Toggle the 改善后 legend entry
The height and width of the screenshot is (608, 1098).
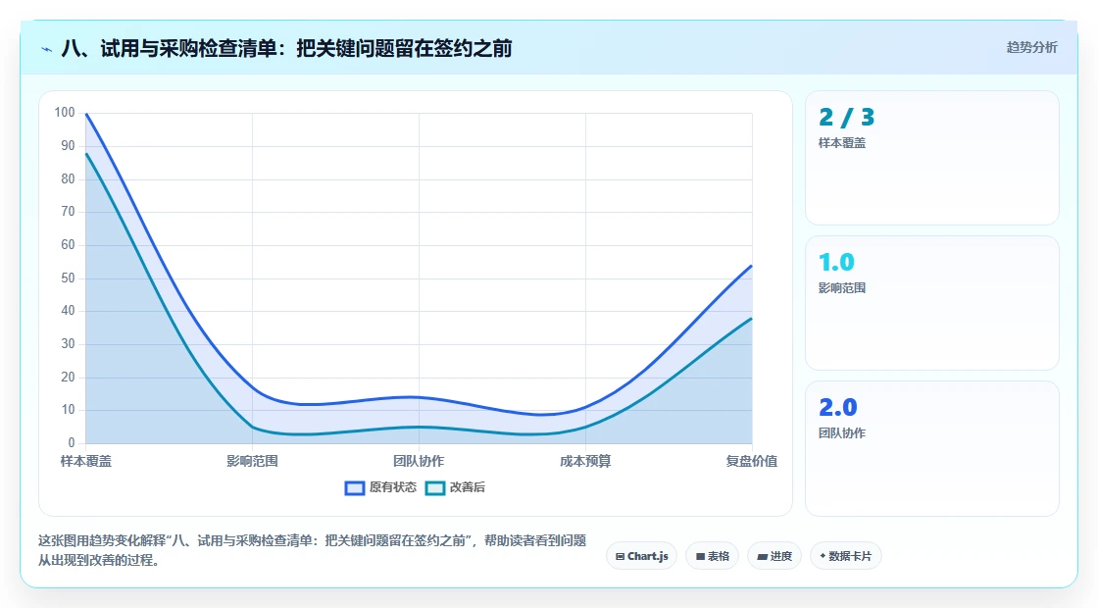point(455,487)
